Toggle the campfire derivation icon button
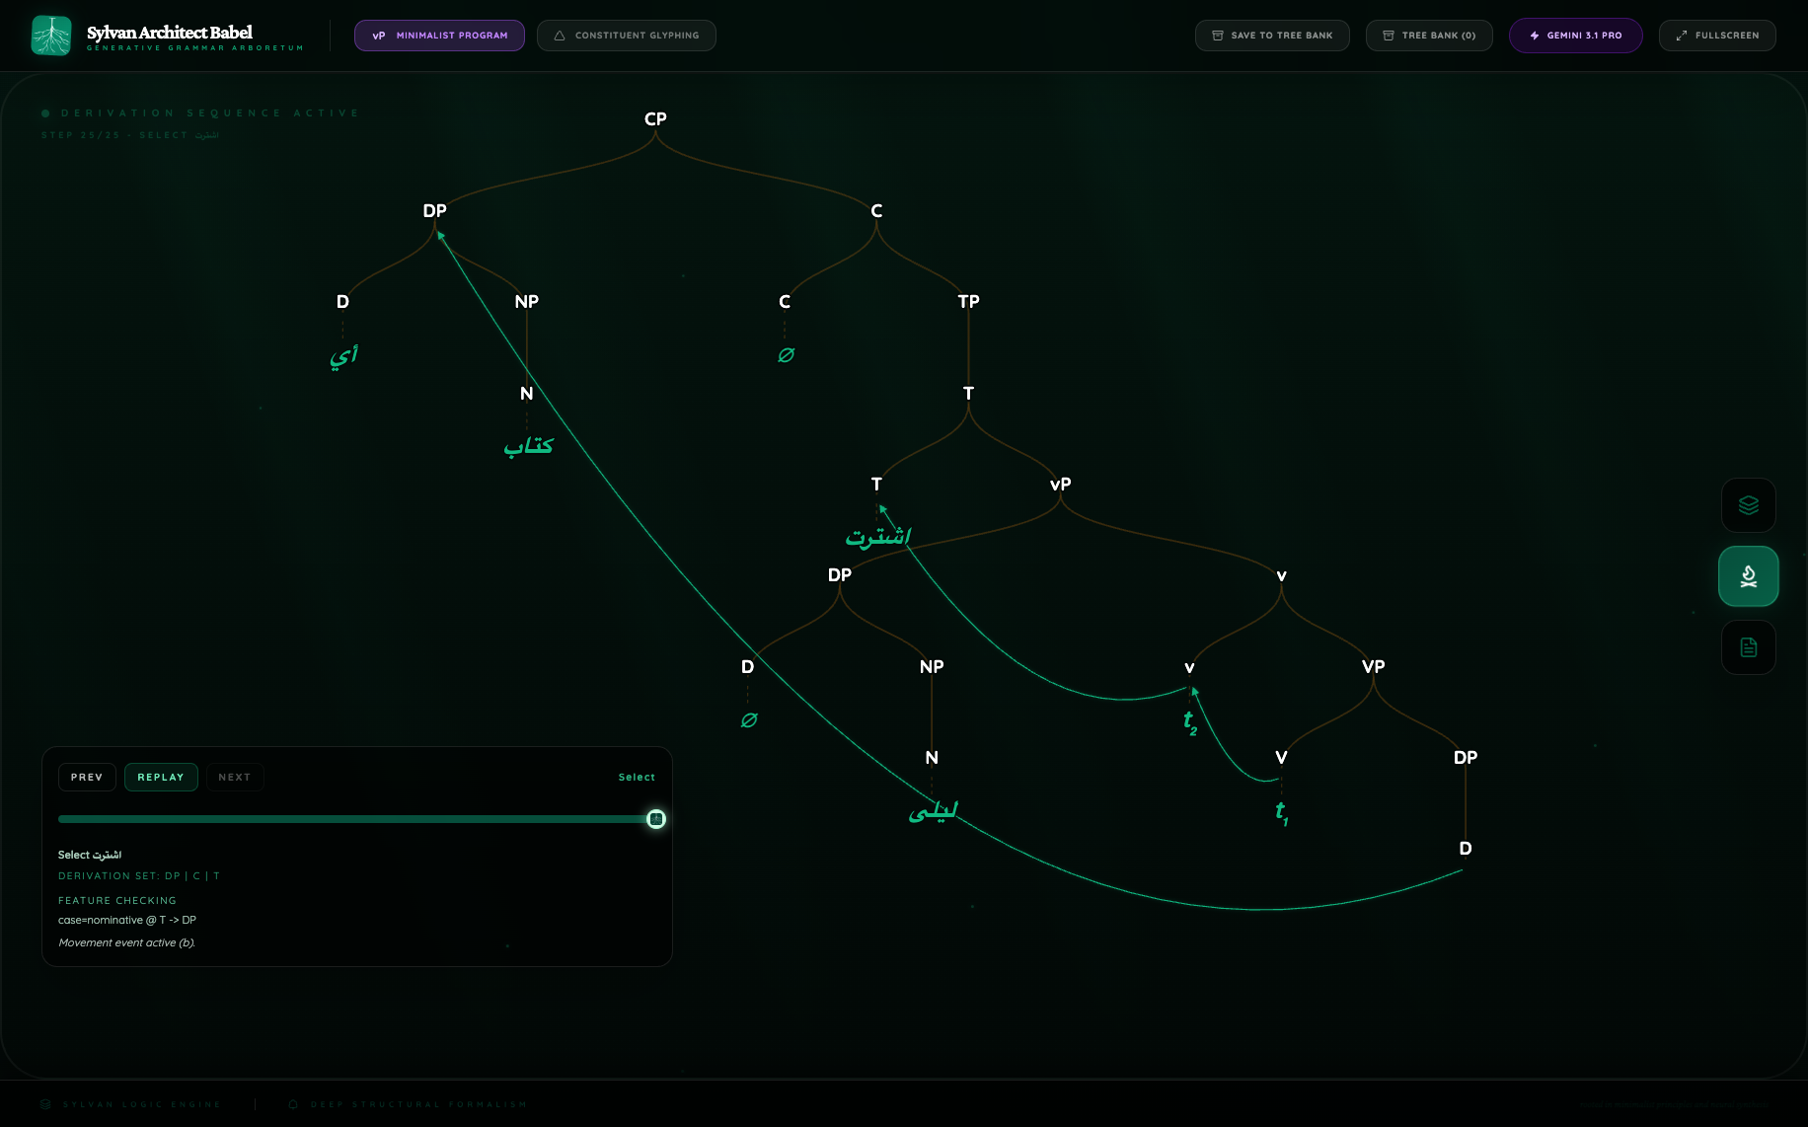Viewport: 1808px width, 1127px height. [1748, 576]
